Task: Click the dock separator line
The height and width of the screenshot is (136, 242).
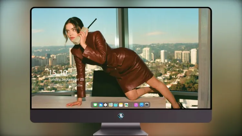Action: pos(131,105)
